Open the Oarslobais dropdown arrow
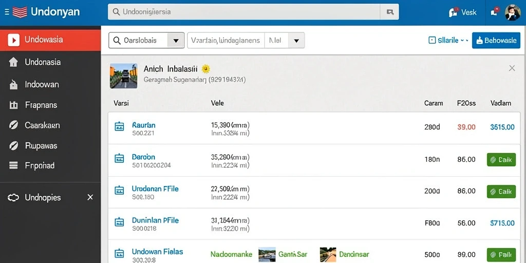The height and width of the screenshot is (263, 526). click(176, 41)
